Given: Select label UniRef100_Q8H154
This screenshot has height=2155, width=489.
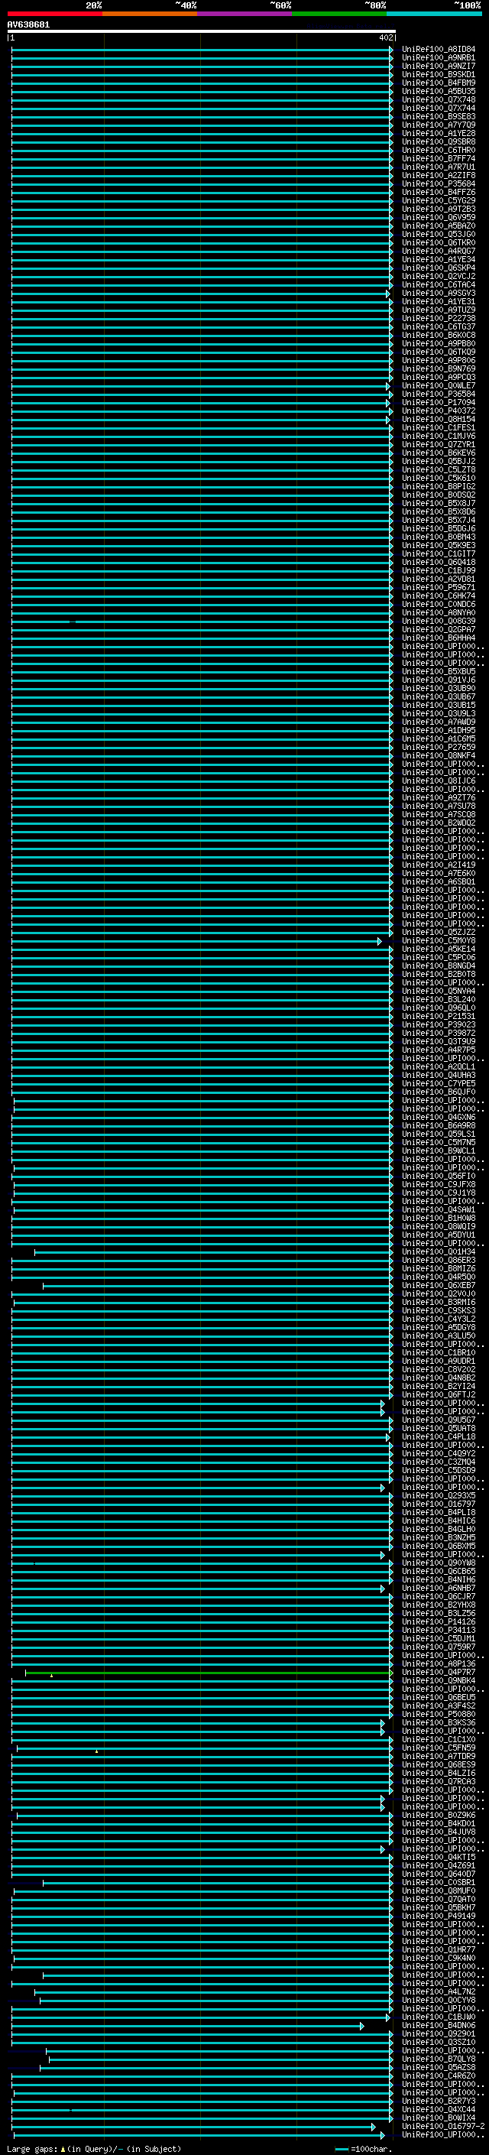Looking at the screenshot, I should point(439,420).
